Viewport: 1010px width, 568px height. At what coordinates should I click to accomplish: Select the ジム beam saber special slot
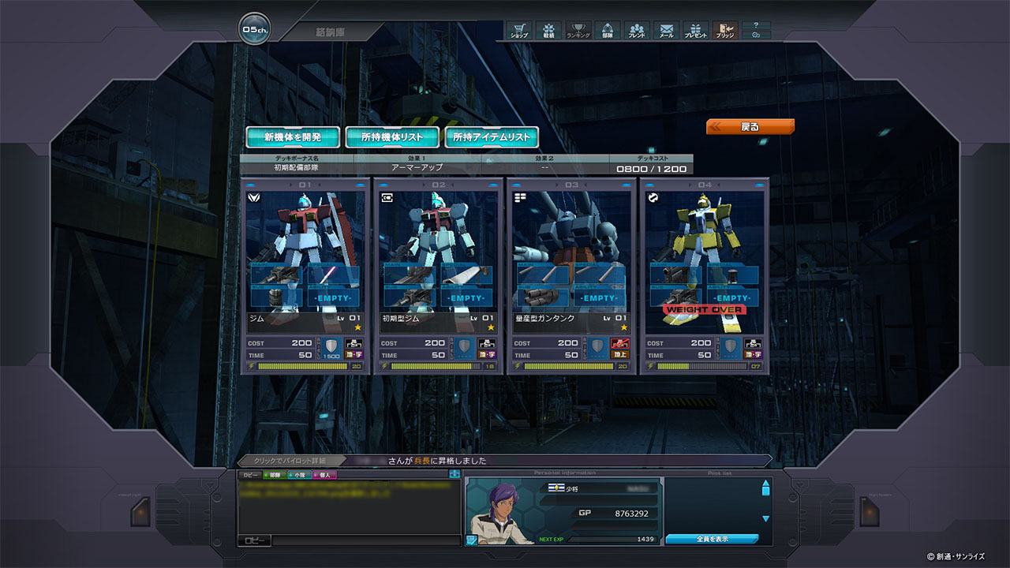coord(333,275)
